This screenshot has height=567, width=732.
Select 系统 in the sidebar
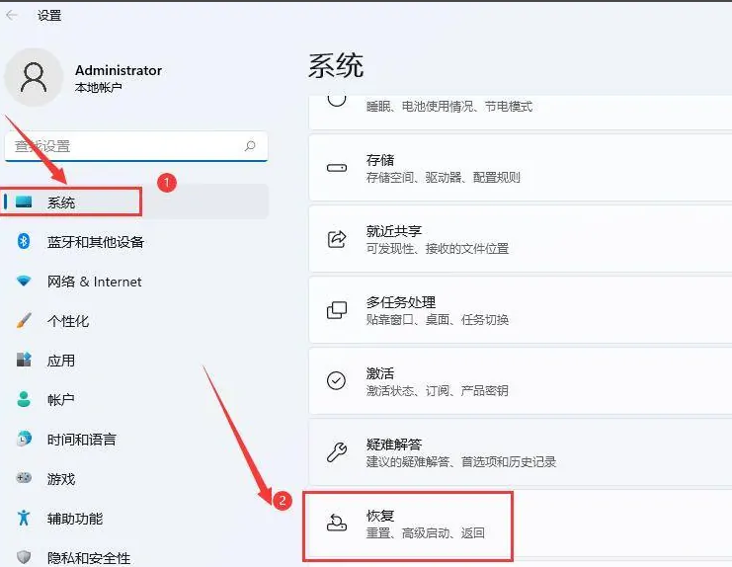coord(136,202)
